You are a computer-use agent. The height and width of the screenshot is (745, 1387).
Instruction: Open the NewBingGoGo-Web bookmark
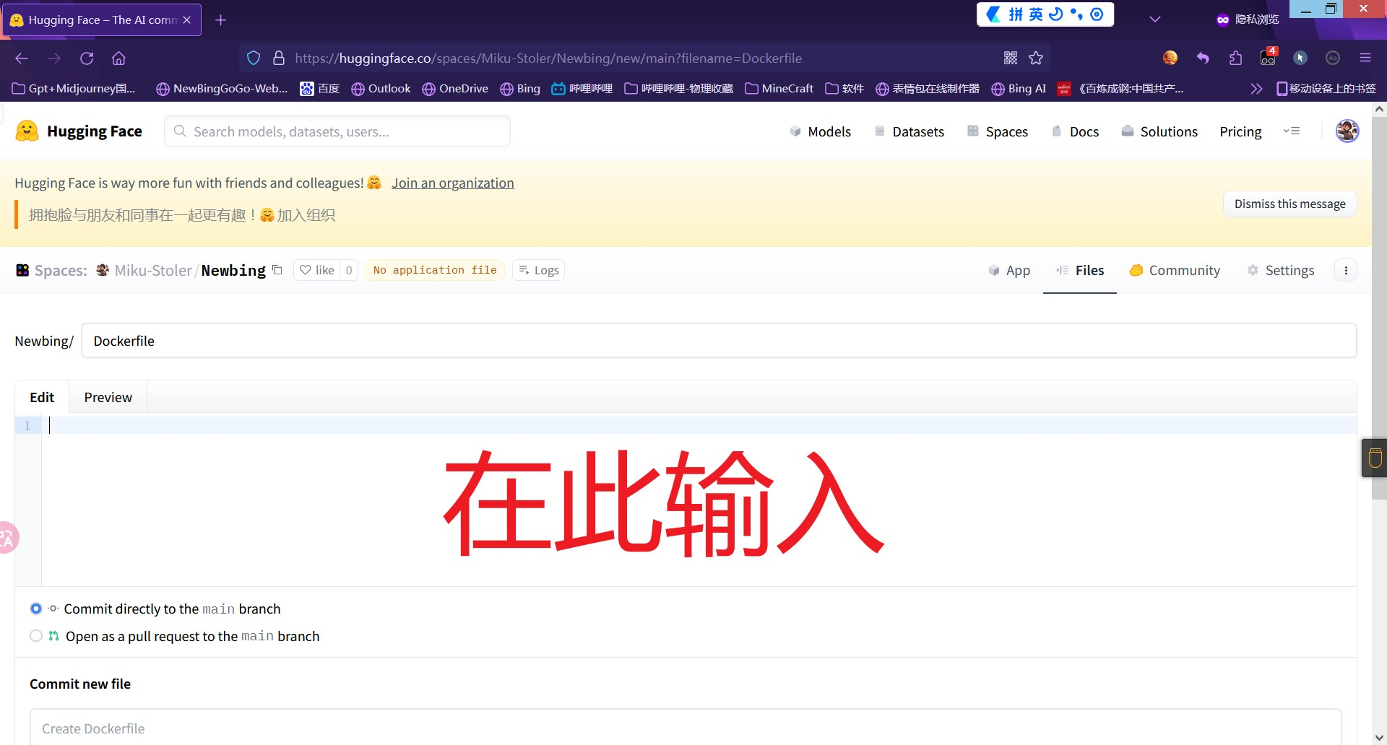click(x=222, y=89)
